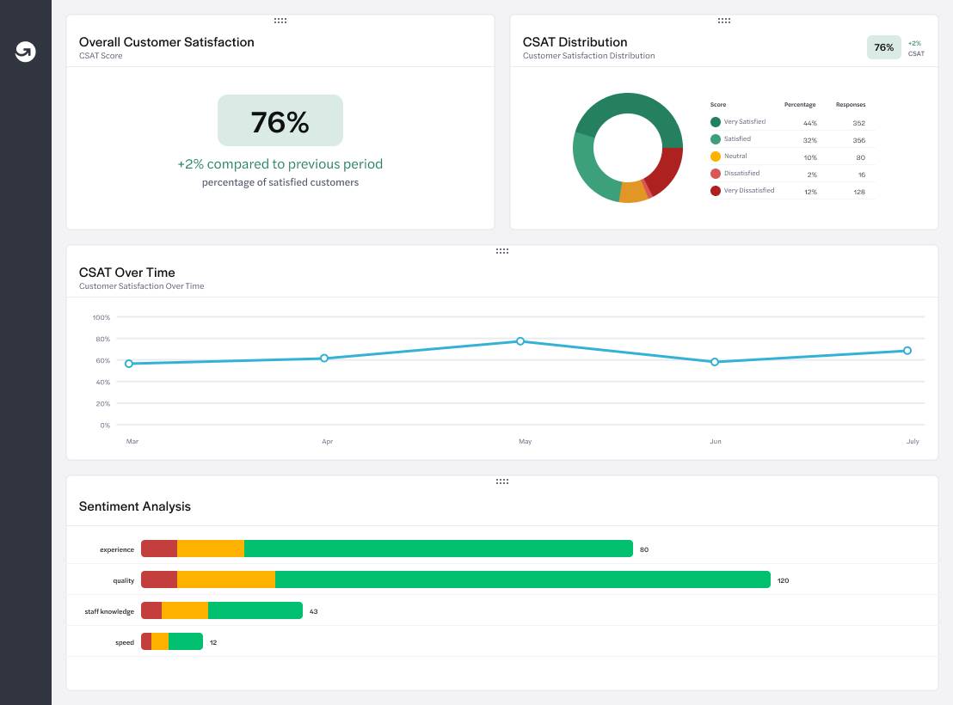Click the 'staff knowledge' row label
This screenshot has height=705, width=953.
coord(109,611)
